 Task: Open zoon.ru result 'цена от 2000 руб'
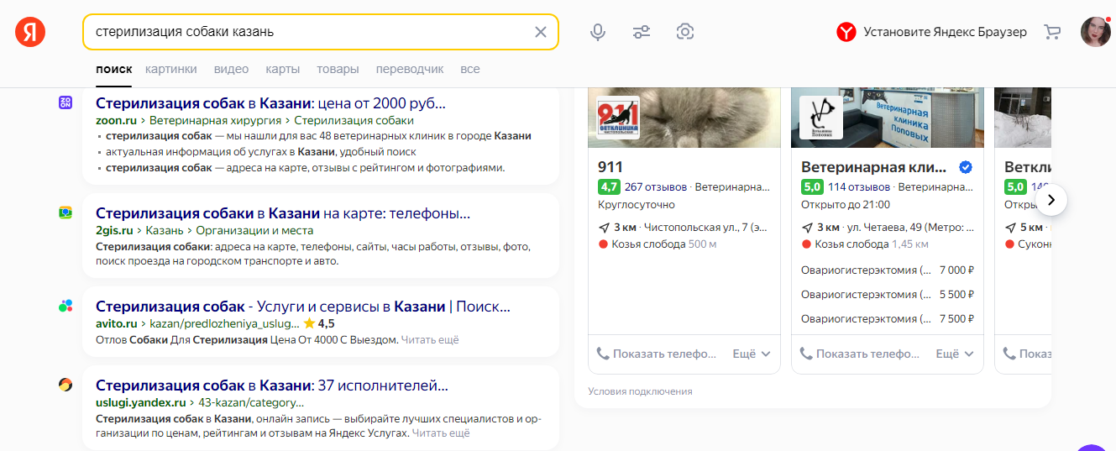(x=270, y=103)
